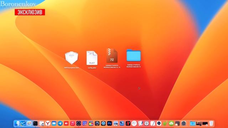Screen dimensions: 228x128
Task: Open the red N app in the Dock
Action: coord(128,123)
